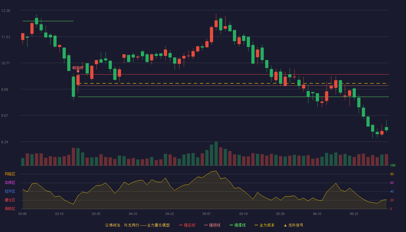Click the 03-06 date label
Screen dimensions: 406x232
click(22, 214)
